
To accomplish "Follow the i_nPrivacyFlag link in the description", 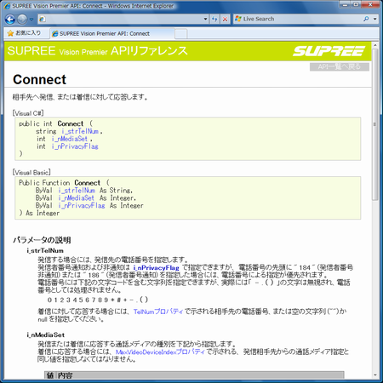I will pyautogui.click(x=156, y=267).
